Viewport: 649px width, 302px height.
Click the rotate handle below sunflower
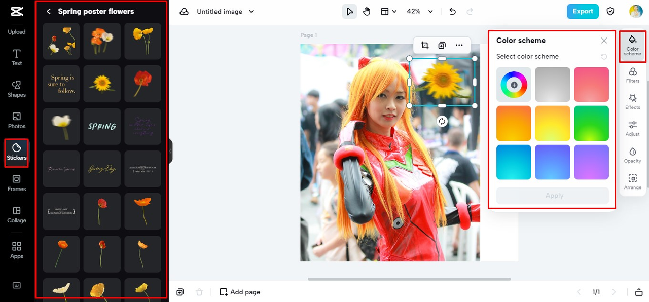click(x=442, y=121)
